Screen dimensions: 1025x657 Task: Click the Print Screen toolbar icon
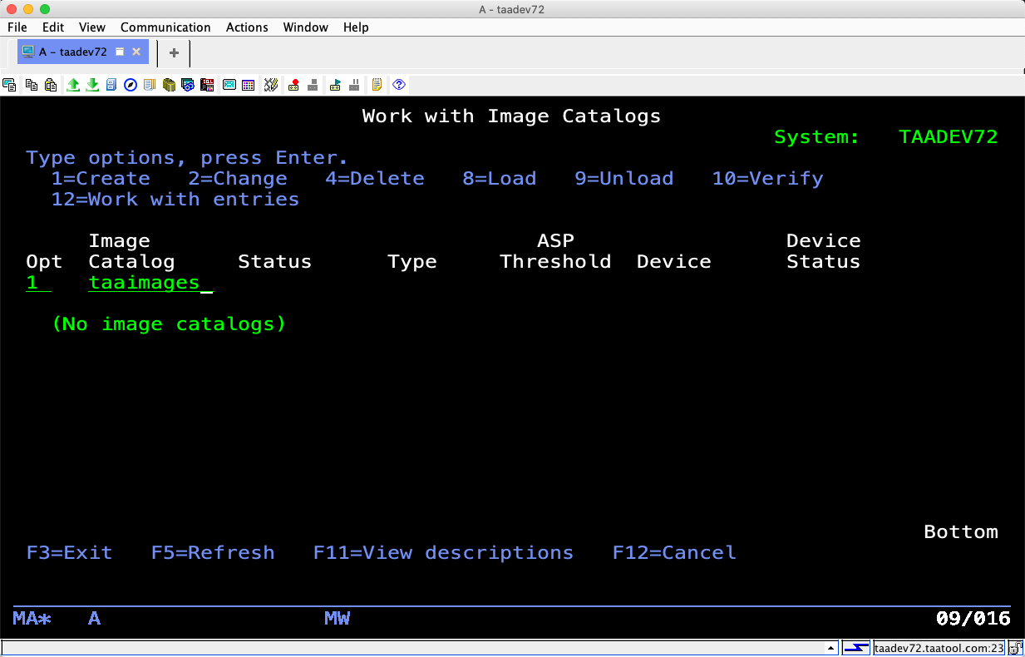pos(11,85)
